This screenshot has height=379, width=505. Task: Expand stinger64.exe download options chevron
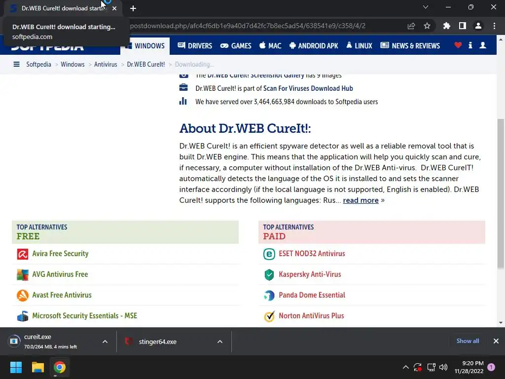tap(220, 341)
